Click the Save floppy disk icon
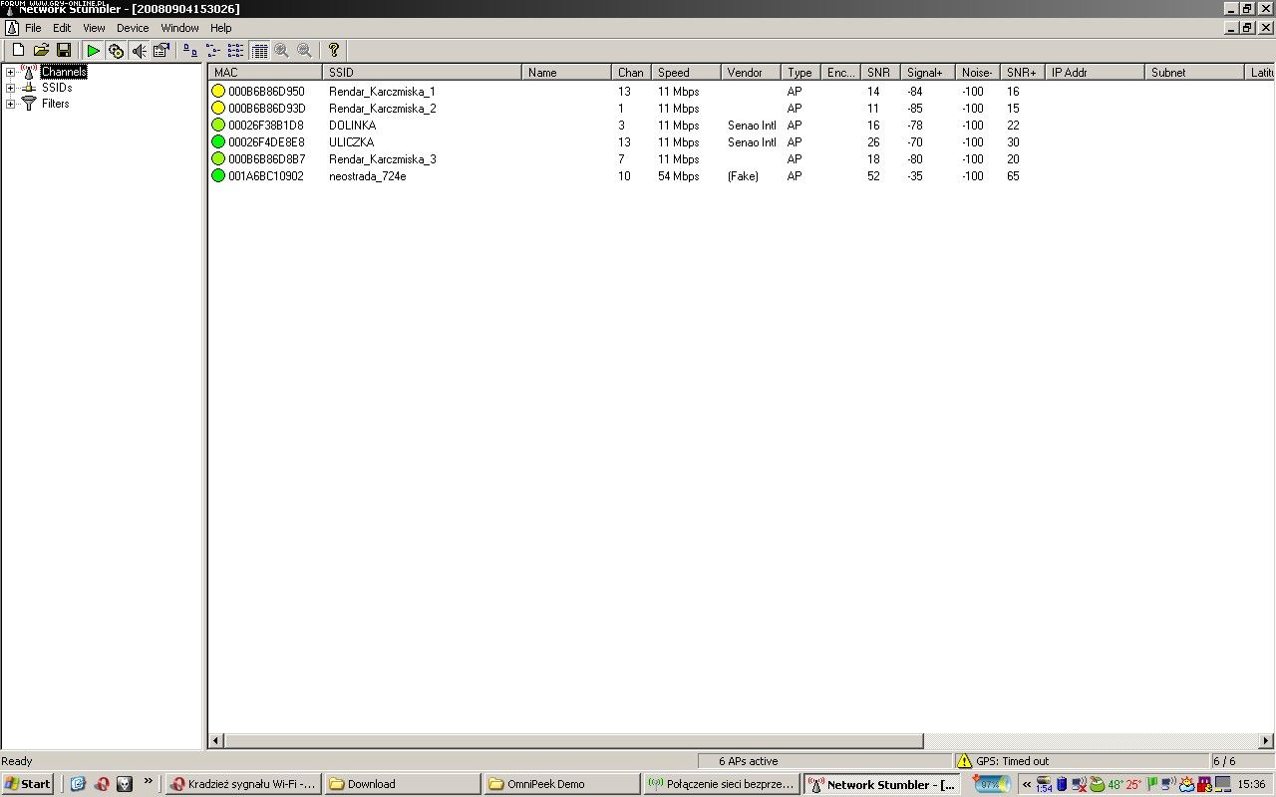1276x797 pixels. coord(64,50)
